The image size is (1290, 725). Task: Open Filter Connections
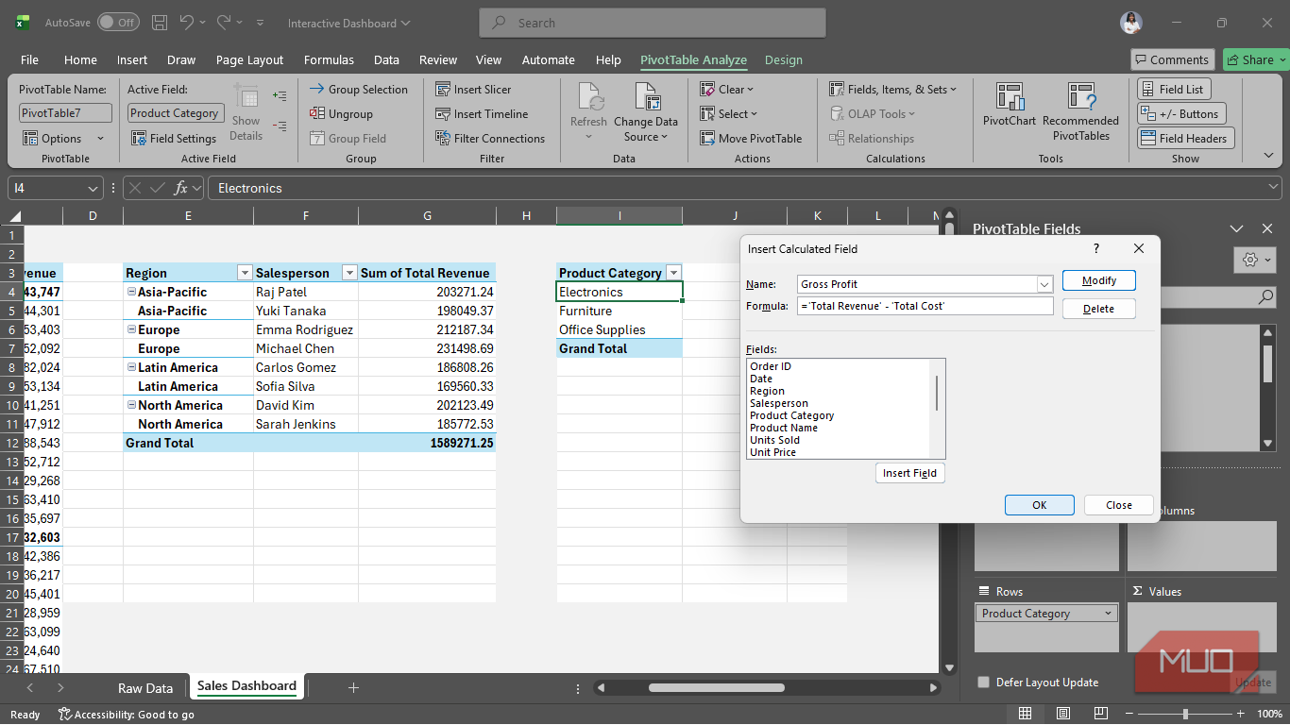490,139
